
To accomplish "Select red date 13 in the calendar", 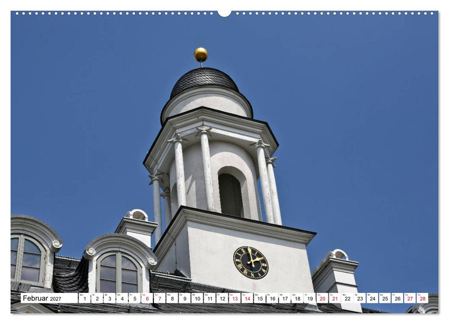I will 235,298.
